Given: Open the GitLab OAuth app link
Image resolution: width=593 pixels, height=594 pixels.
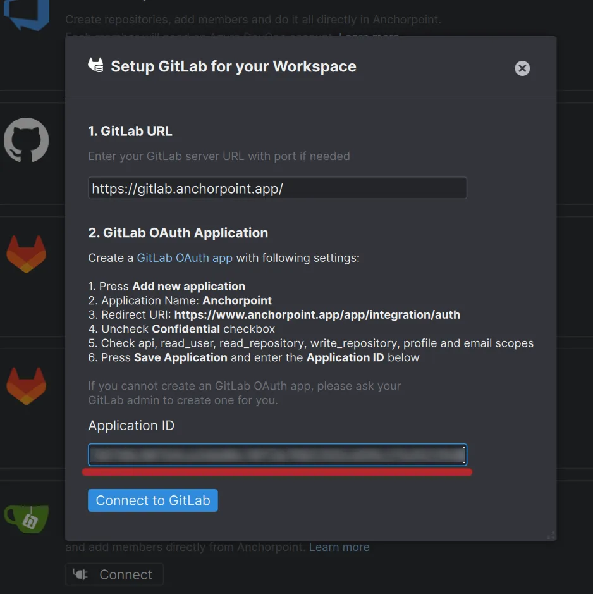Looking at the screenshot, I should pyautogui.click(x=184, y=257).
